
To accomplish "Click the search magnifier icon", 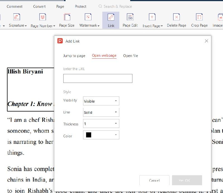I will click(100, 6).
